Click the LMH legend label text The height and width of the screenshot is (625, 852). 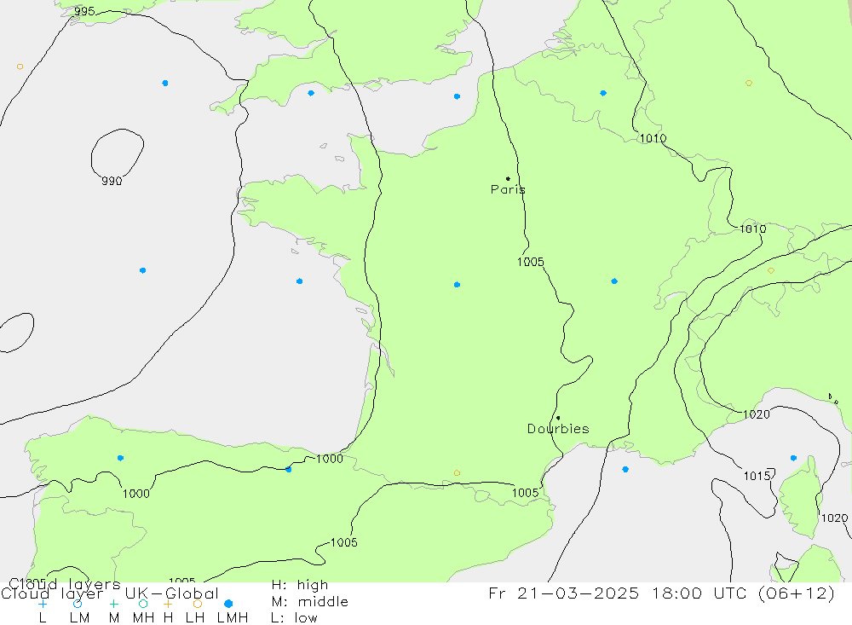point(233,618)
